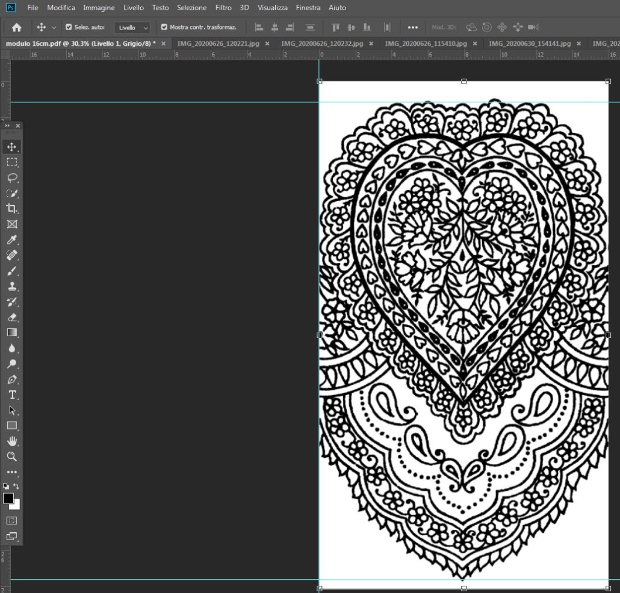
Task: Close the IMG_20200626_115410.jpg tab
Action: coord(475,44)
